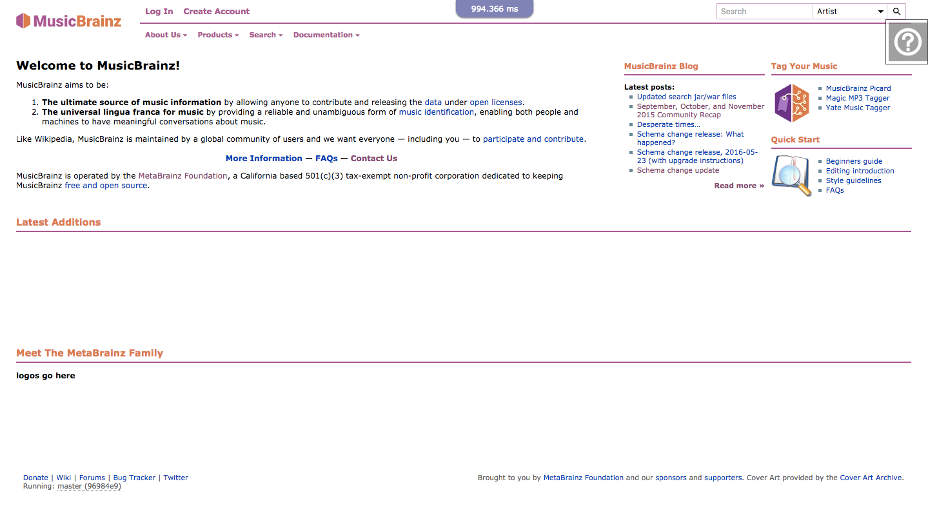This screenshot has height=515, width=928.
Task: Open the sponsors footer link
Action: pos(671,478)
